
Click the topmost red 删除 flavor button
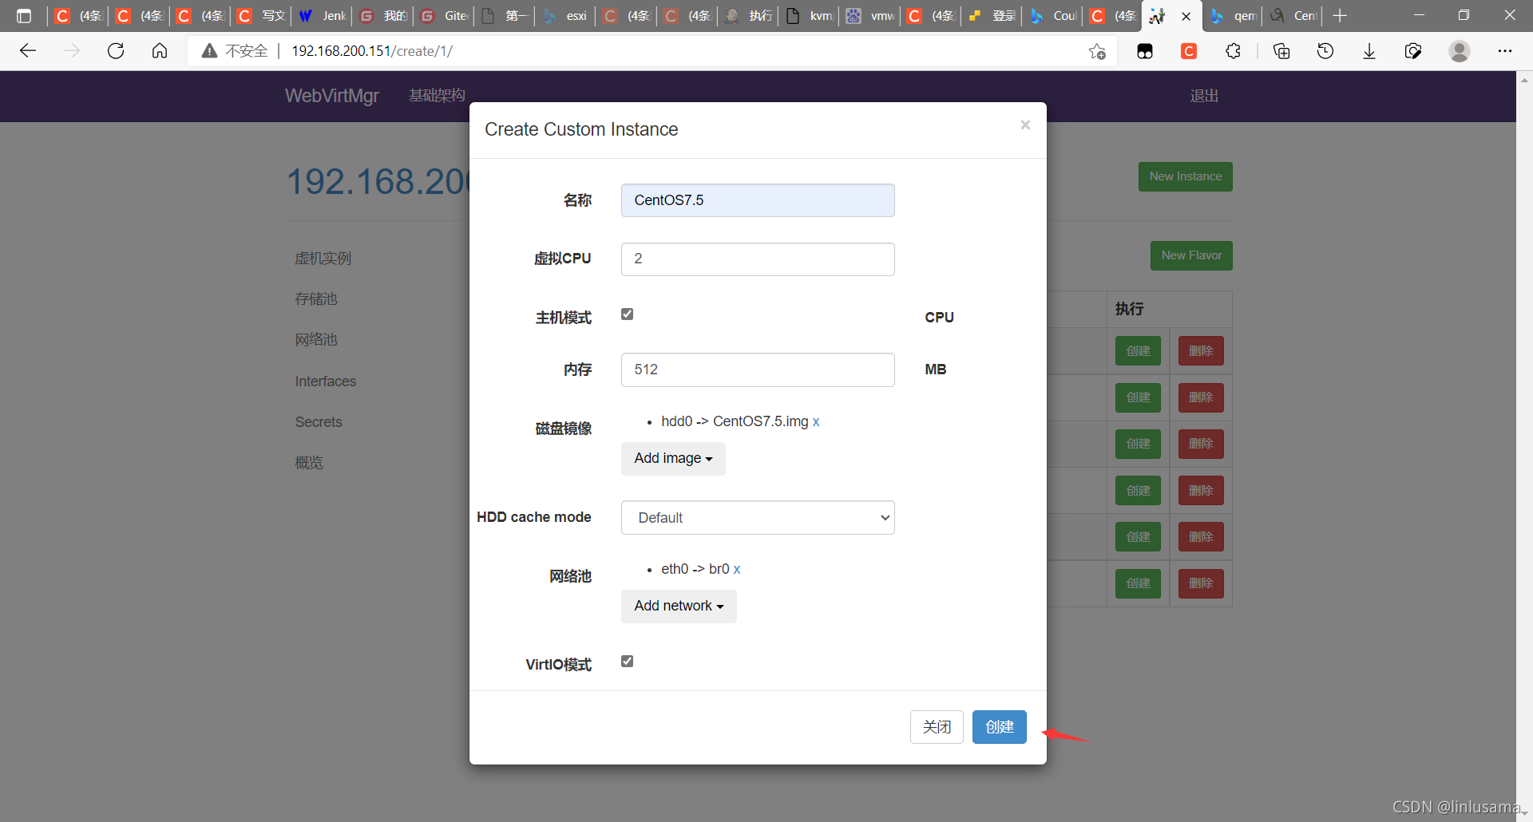tap(1201, 351)
